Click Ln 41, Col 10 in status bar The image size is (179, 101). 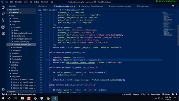[126, 94]
